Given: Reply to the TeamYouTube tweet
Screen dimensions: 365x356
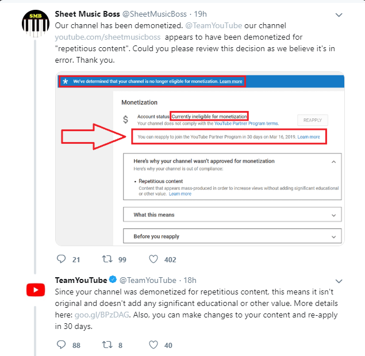Looking at the screenshot, I should click(x=61, y=345).
